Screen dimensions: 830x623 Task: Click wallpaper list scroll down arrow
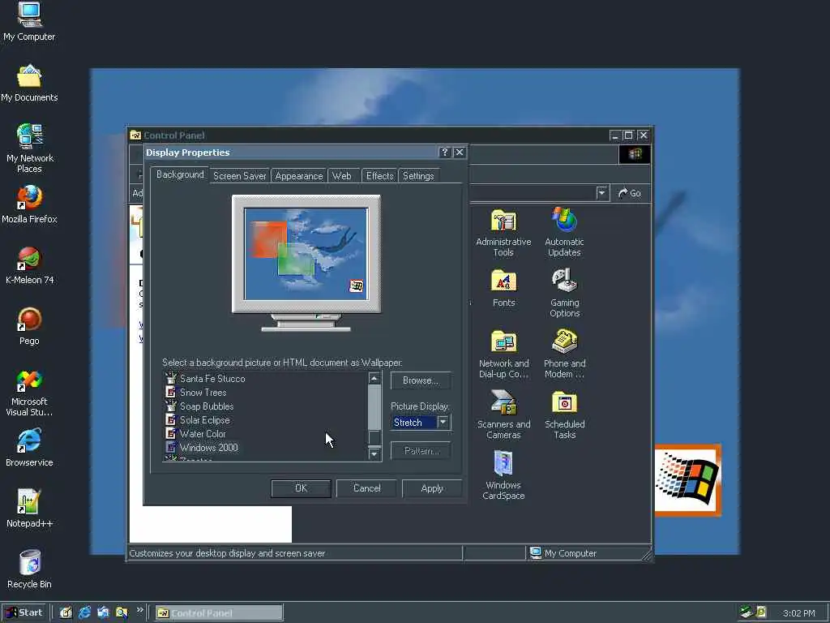click(374, 453)
